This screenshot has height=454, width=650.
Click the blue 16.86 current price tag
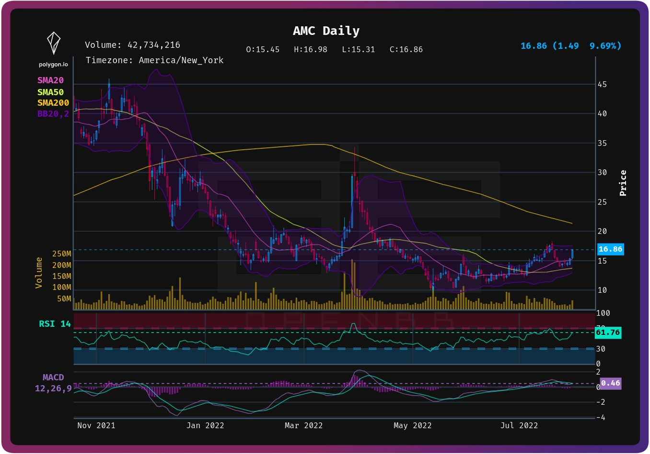610,249
